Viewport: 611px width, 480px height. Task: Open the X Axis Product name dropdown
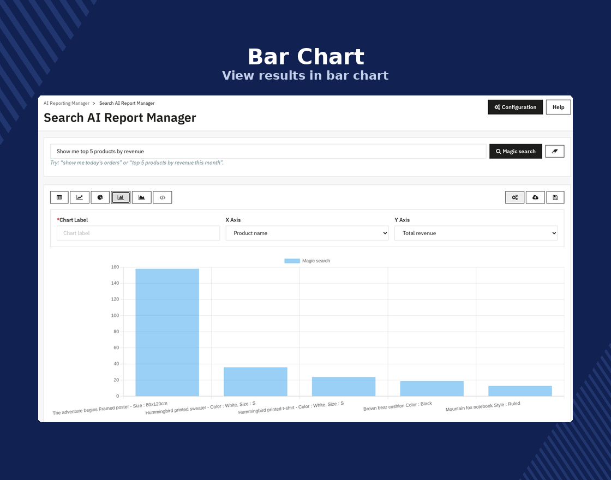pyautogui.click(x=307, y=233)
